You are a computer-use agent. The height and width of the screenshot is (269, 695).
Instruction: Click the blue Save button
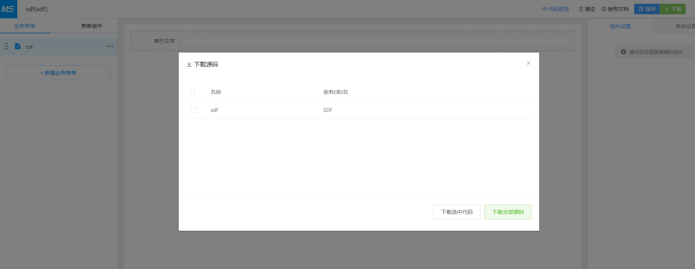click(647, 9)
